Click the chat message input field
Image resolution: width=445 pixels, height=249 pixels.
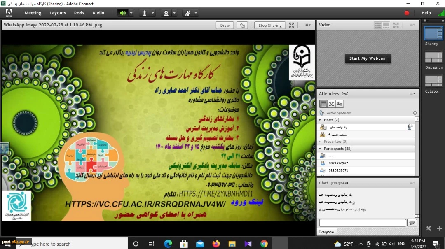362,223
